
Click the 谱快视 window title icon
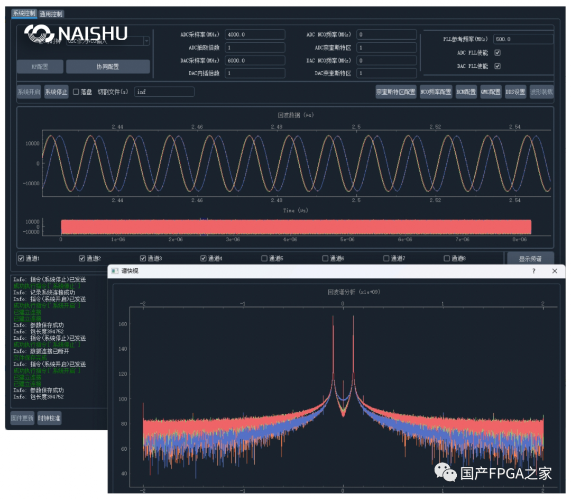pos(115,271)
